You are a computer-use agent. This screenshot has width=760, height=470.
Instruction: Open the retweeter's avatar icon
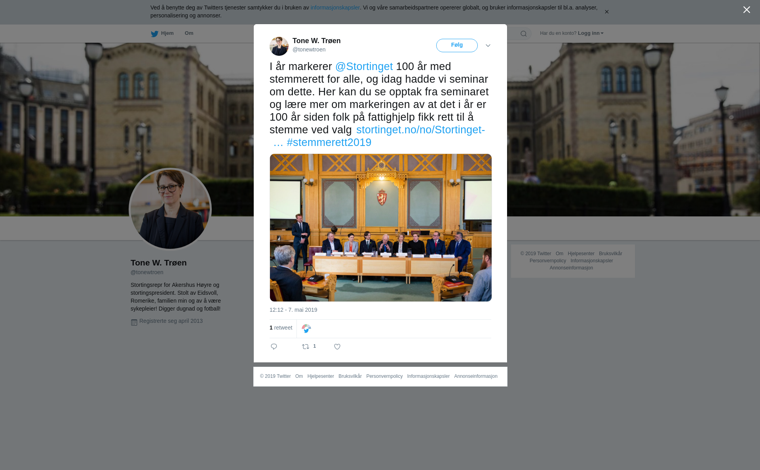coord(306,329)
